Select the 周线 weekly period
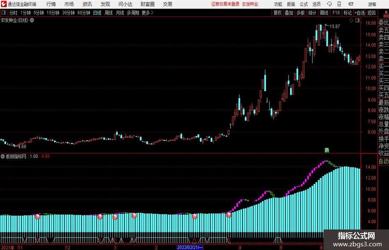This screenshot has height=250, width=389. 108,13
